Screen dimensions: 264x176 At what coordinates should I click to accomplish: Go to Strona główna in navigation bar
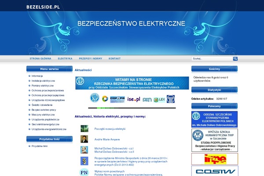(x=40, y=59)
